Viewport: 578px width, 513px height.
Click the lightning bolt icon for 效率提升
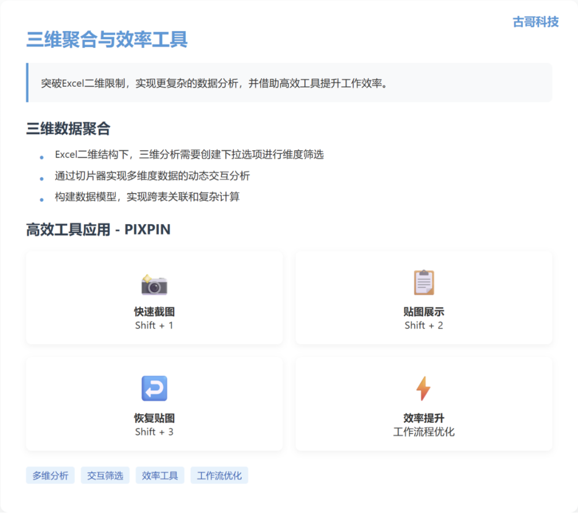(x=423, y=388)
